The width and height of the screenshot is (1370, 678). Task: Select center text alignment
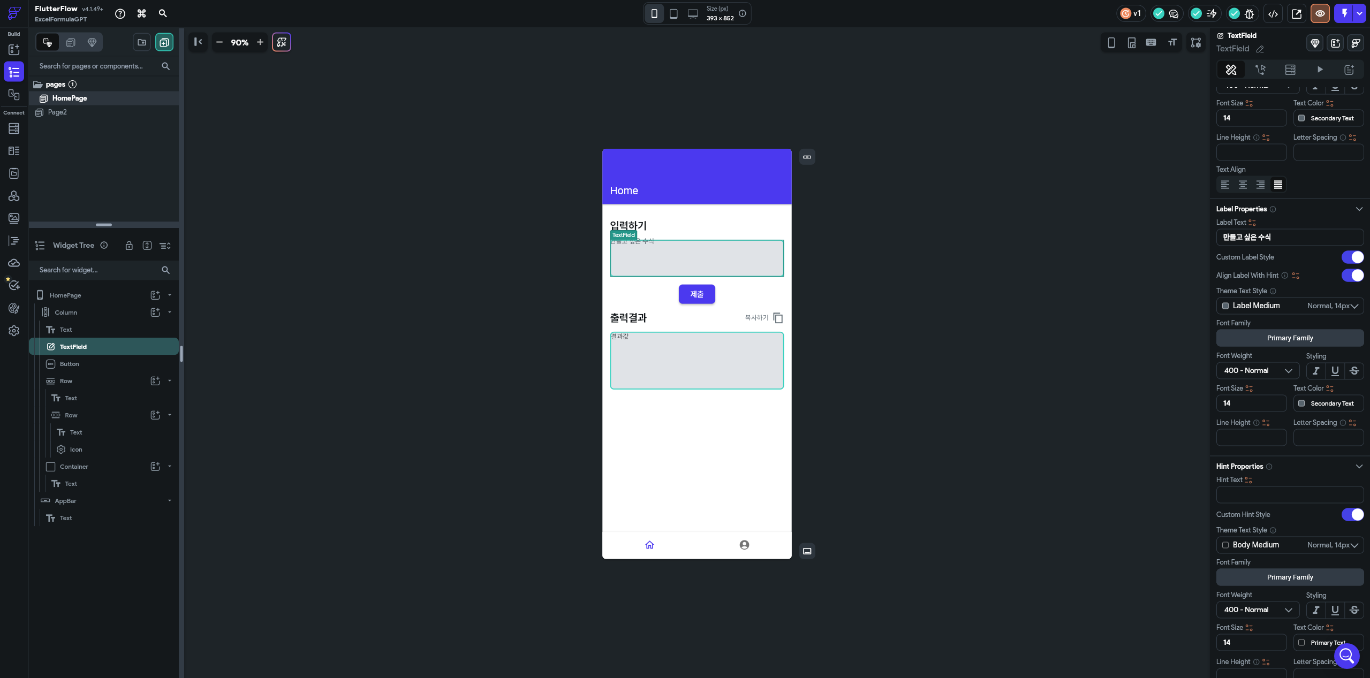(x=1243, y=185)
